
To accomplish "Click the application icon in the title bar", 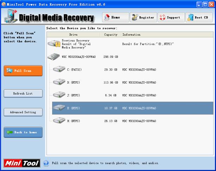I will pos(4,4).
